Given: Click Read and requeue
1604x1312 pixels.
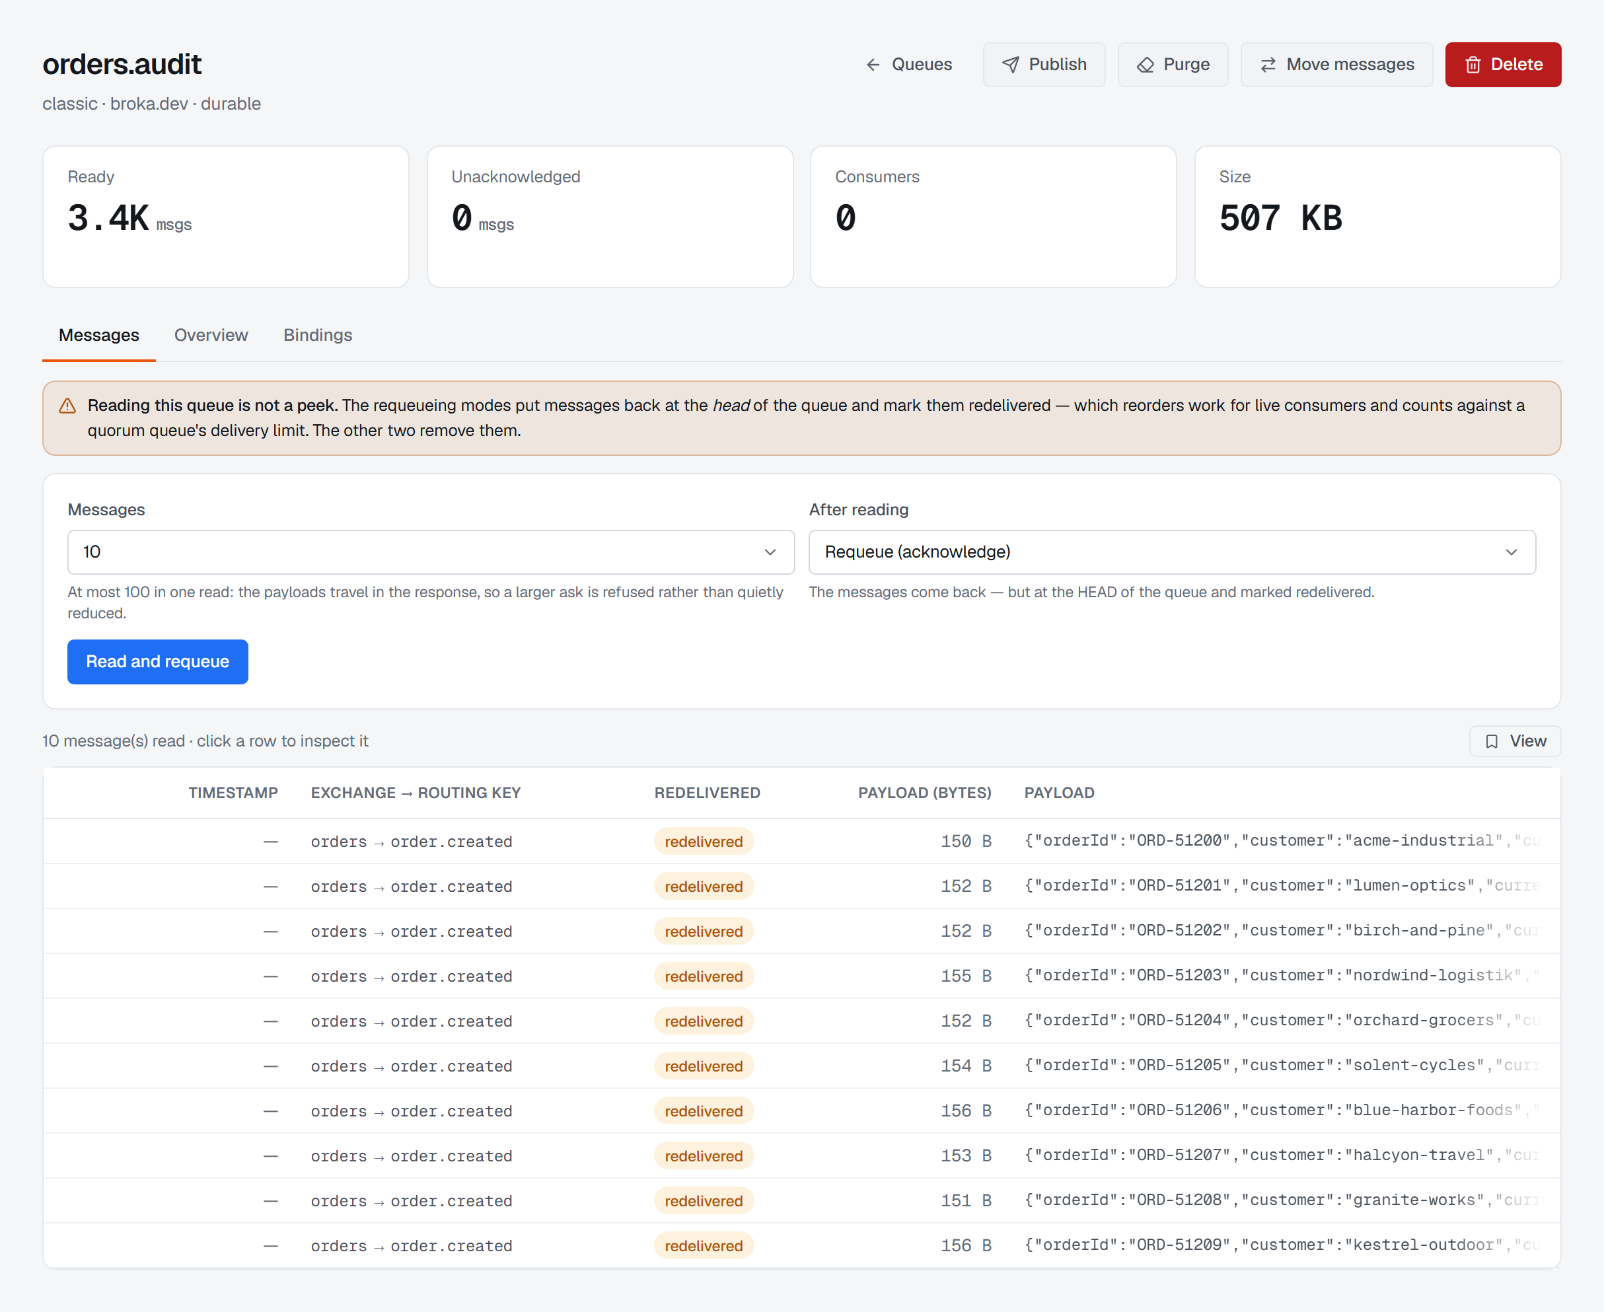Looking at the screenshot, I should point(157,661).
